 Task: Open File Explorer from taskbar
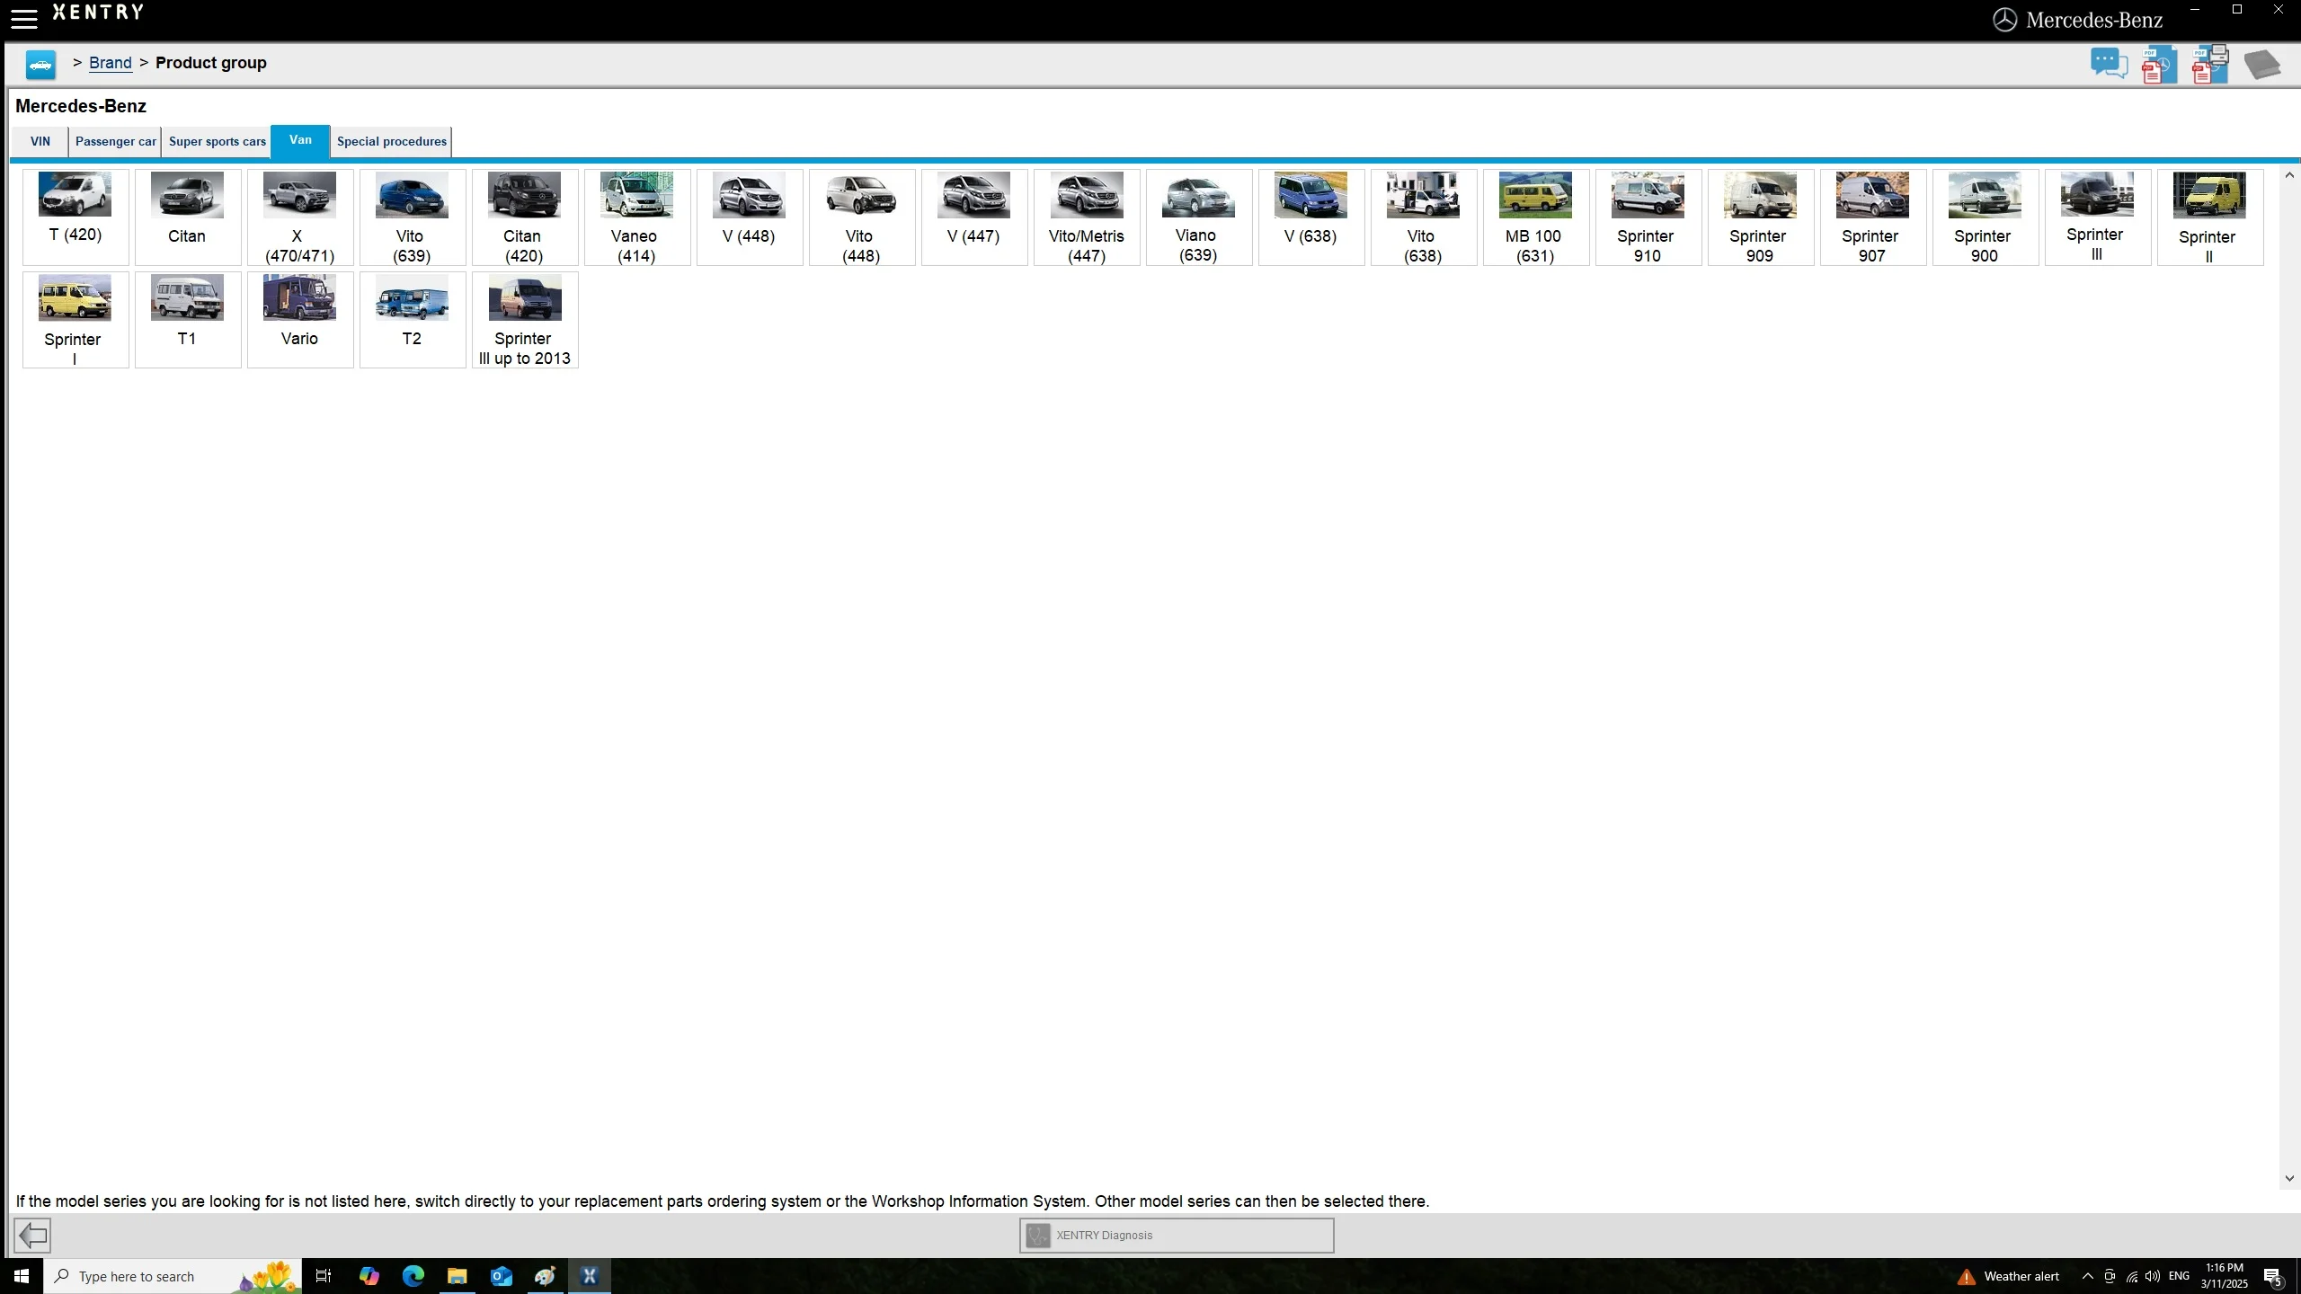[457, 1276]
